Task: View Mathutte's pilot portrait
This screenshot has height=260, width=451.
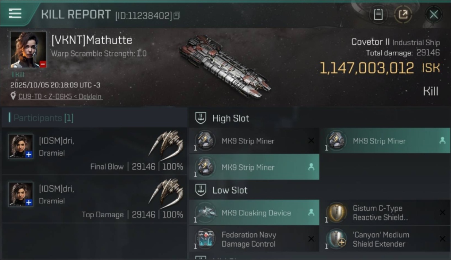Action: coord(28,50)
